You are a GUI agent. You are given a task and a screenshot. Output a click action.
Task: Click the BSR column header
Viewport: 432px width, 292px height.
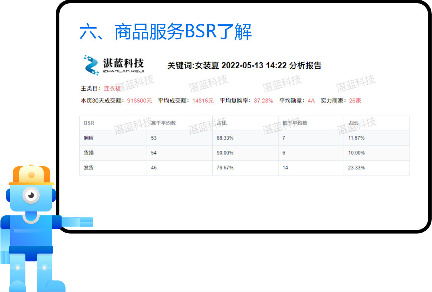(x=89, y=123)
